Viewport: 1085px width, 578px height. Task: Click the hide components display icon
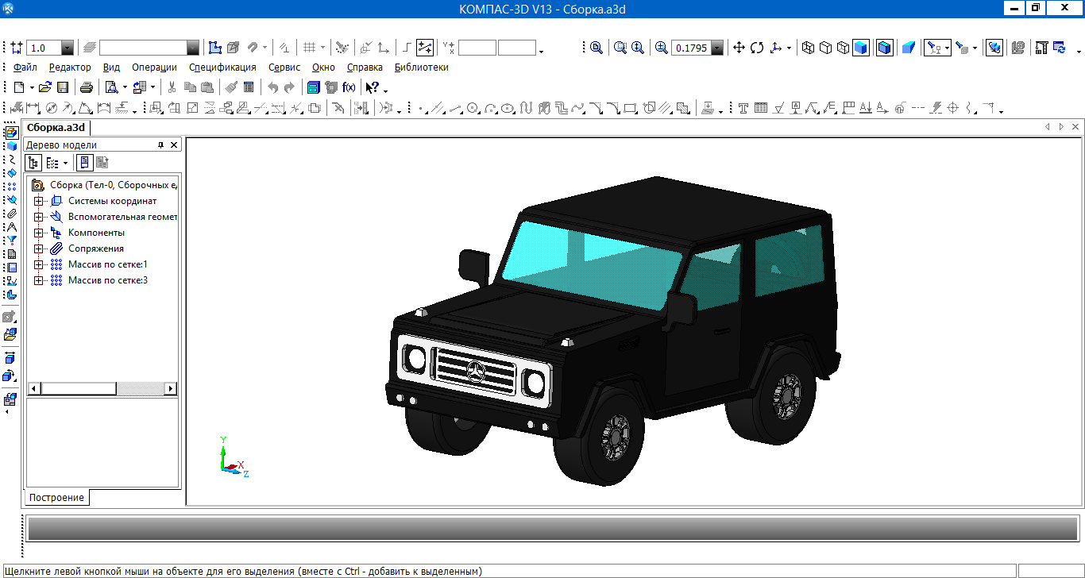(962, 48)
